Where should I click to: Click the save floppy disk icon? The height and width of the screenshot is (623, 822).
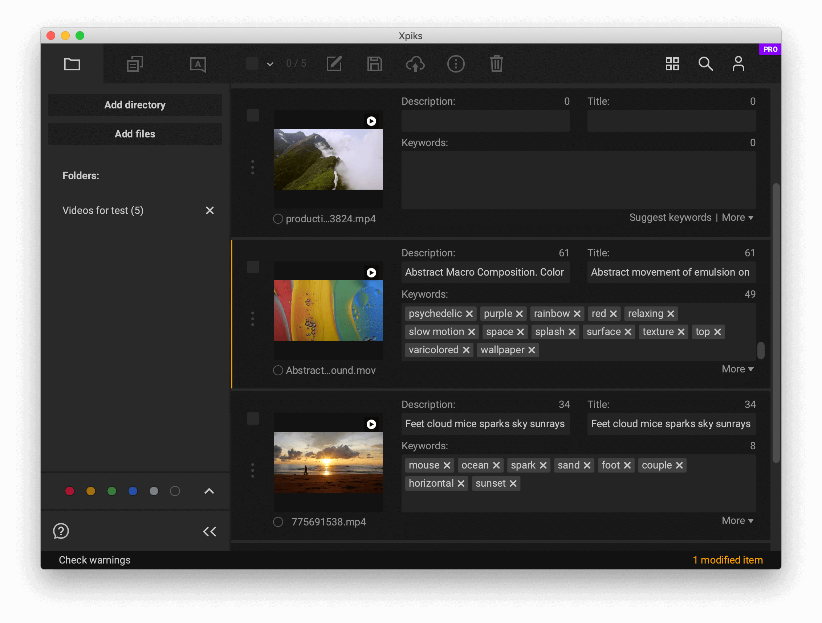click(x=374, y=64)
